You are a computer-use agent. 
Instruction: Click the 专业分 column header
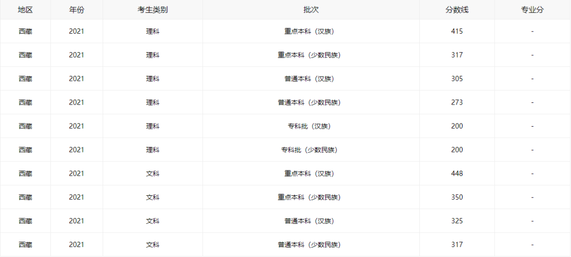(x=532, y=9)
